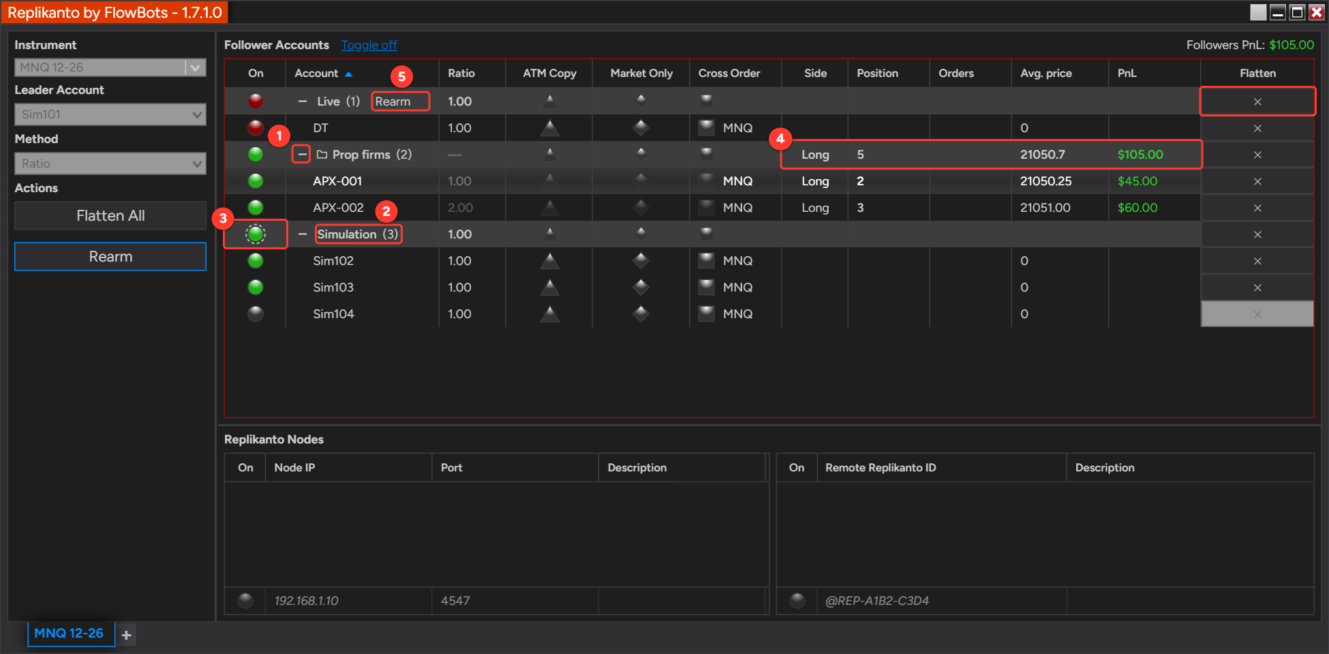This screenshot has width=1329, height=654.
Task: Toggle Sim102 On indicator
Action: (256, 260)
